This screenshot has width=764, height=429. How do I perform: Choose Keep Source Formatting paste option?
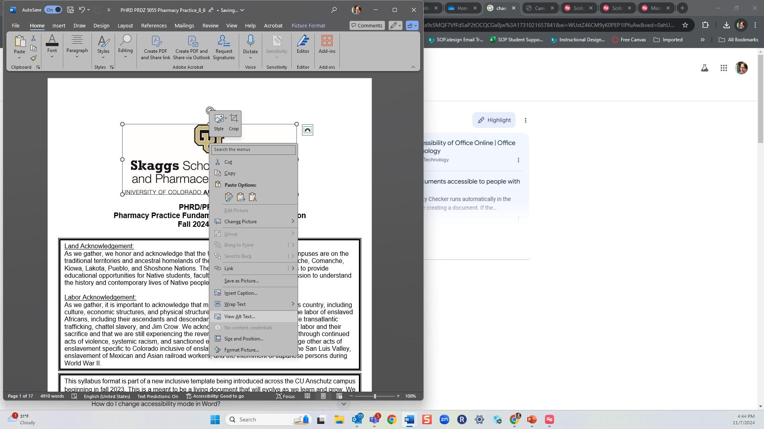coord(229,197)
